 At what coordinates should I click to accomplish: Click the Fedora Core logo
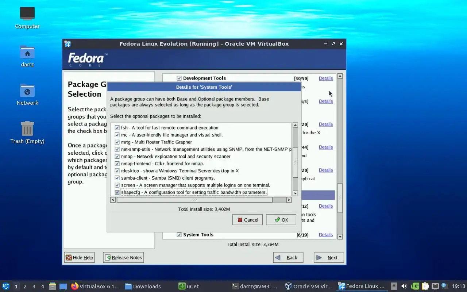pos(88,59)
